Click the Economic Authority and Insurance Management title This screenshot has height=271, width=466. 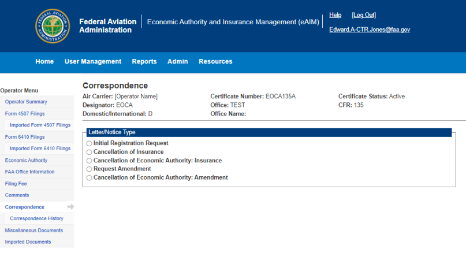coord(233,22)
